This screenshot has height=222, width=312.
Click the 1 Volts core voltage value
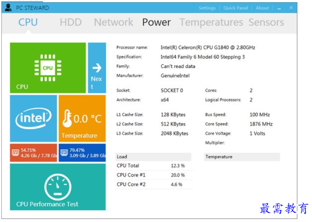click(257, 134)
